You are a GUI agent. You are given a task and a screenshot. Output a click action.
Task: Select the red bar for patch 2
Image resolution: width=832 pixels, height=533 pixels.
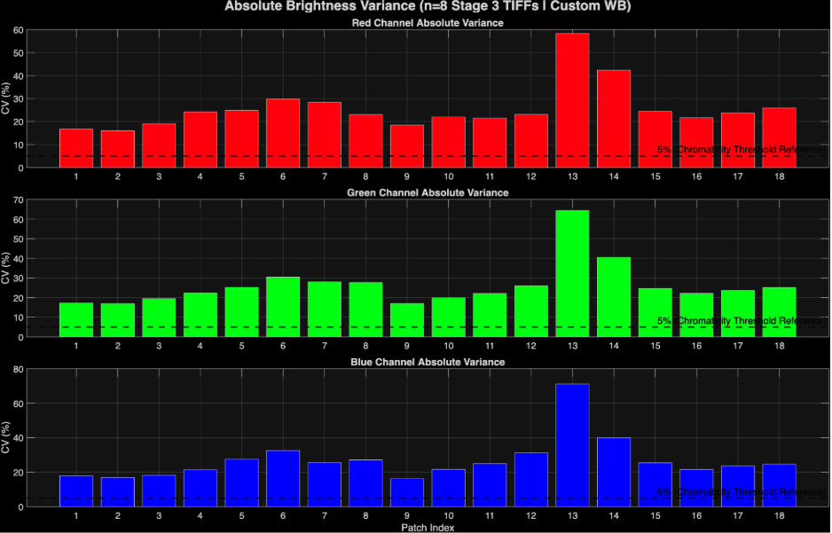tap(117, 149)
